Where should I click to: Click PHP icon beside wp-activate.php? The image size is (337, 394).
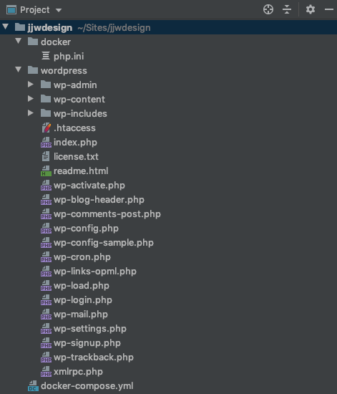pyautogui.click(x=47, y=186)
